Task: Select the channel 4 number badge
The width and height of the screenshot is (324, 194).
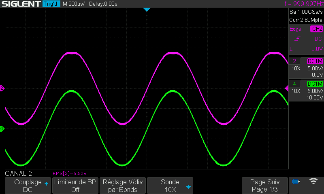Action: (295, 84)
